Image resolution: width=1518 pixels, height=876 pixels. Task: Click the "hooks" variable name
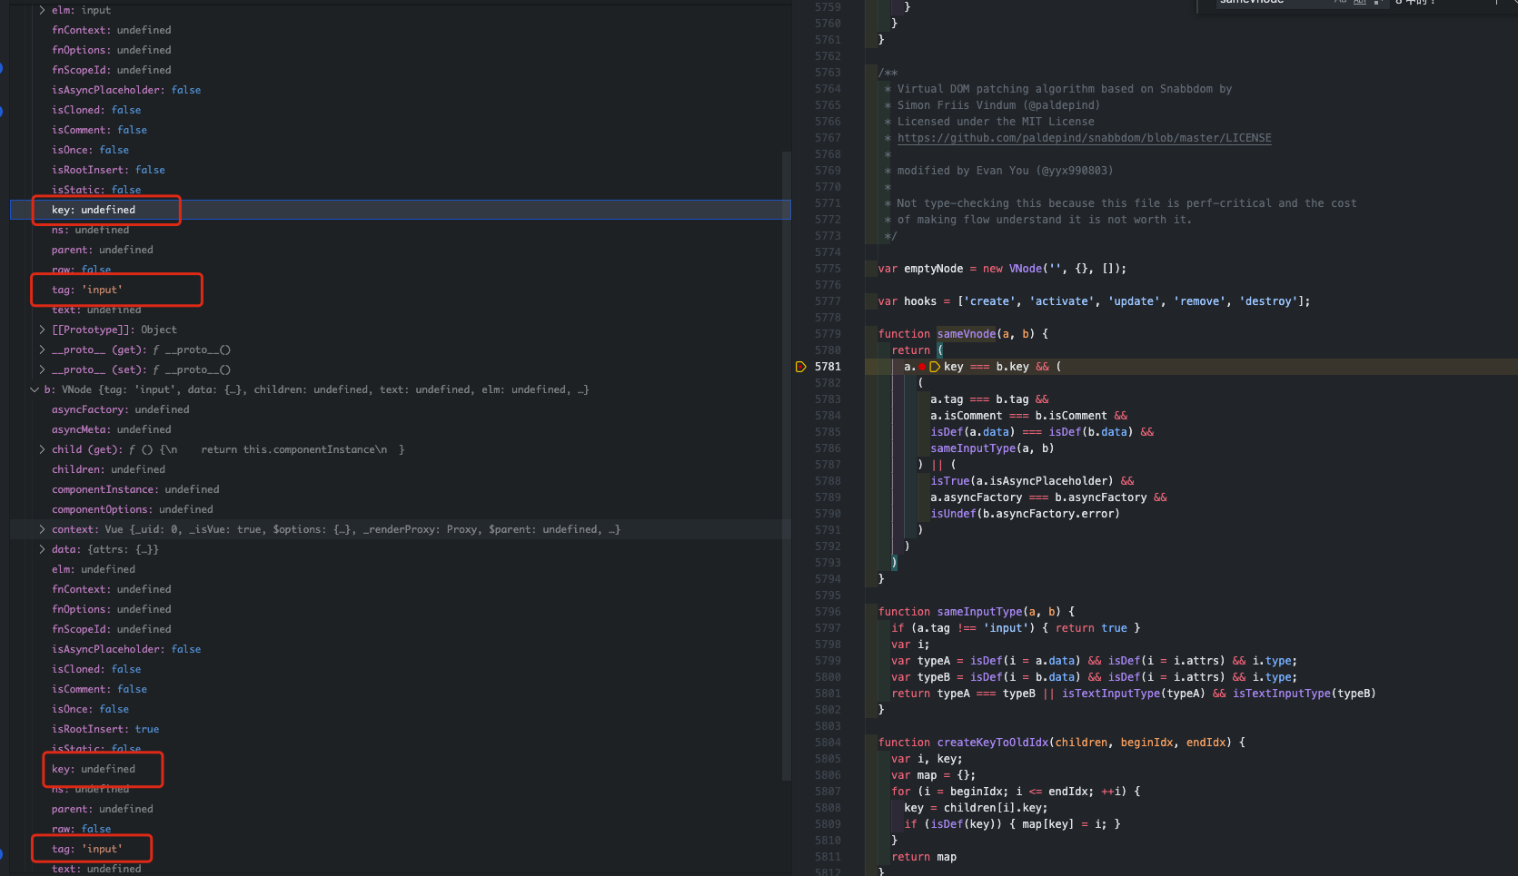tap(920, 301)
